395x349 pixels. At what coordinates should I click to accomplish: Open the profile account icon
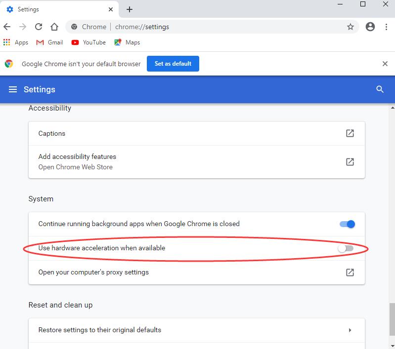370,27
